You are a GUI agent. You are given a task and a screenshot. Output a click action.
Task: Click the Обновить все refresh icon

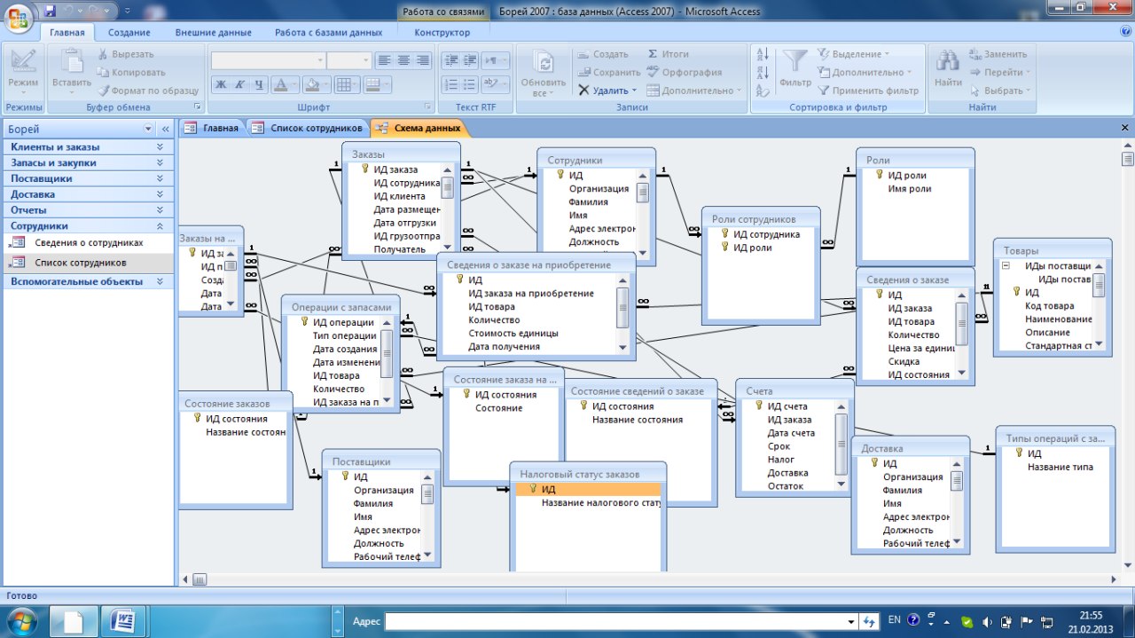[543, 62]
